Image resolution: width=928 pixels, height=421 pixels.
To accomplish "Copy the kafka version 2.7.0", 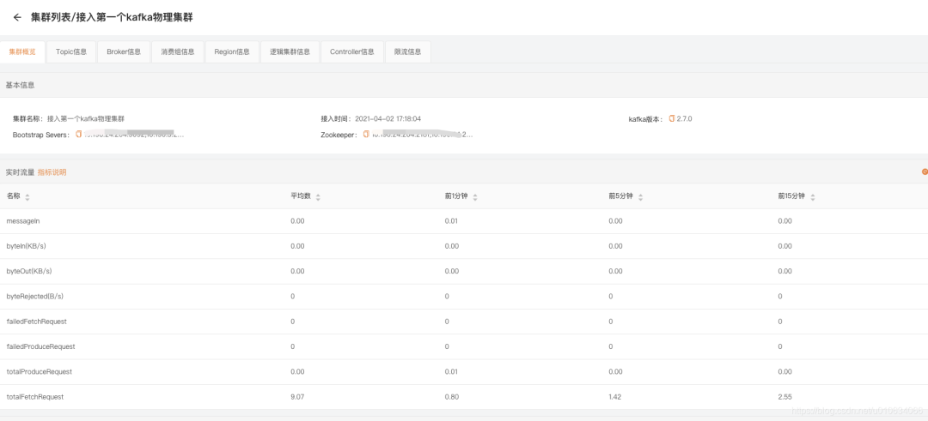I will tap(672, 118).
